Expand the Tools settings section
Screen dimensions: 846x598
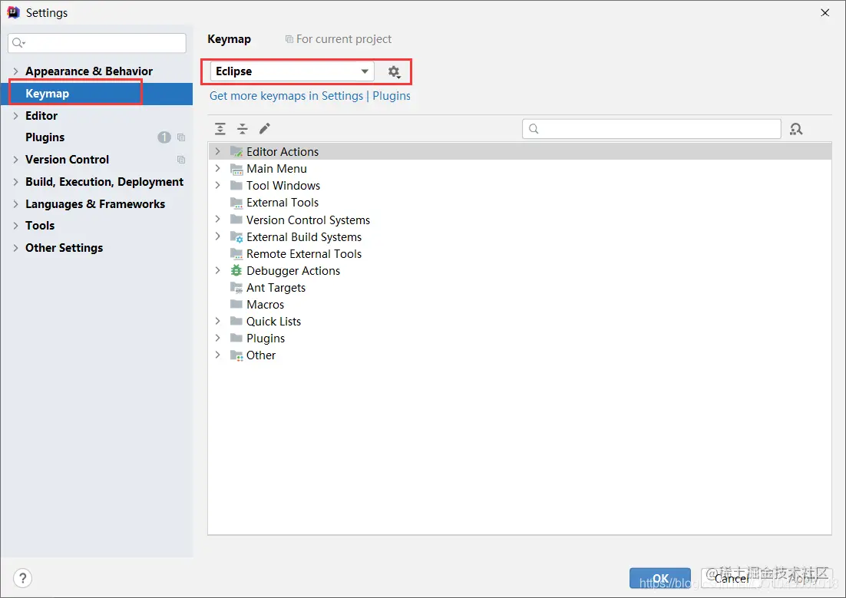pos(15,226)
